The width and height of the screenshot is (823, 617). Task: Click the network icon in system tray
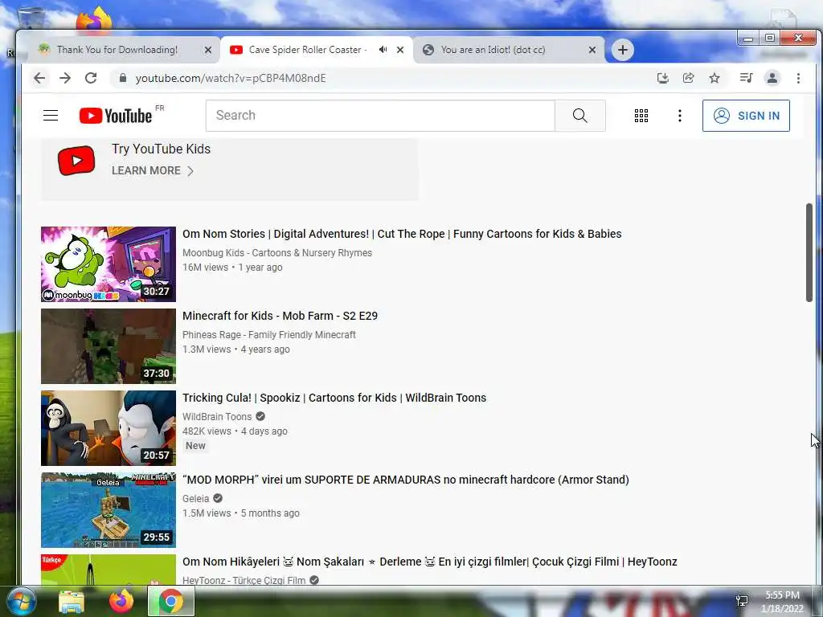point(742,601)
